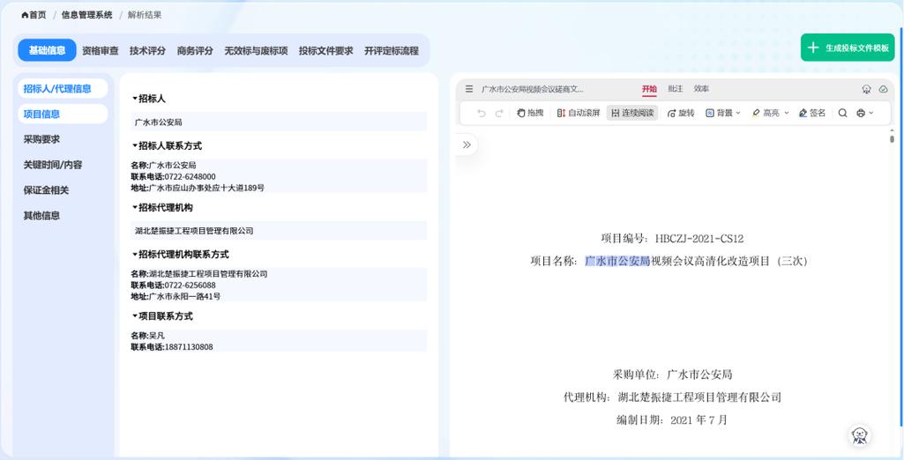Click 生成投标文件模板 button
The width and height of the screenshot is (904, 460).
(848, 48)
